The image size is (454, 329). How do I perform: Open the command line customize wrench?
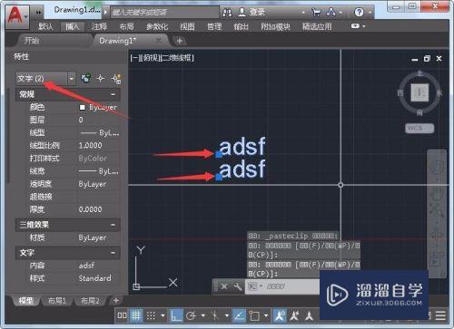(238, 286)
